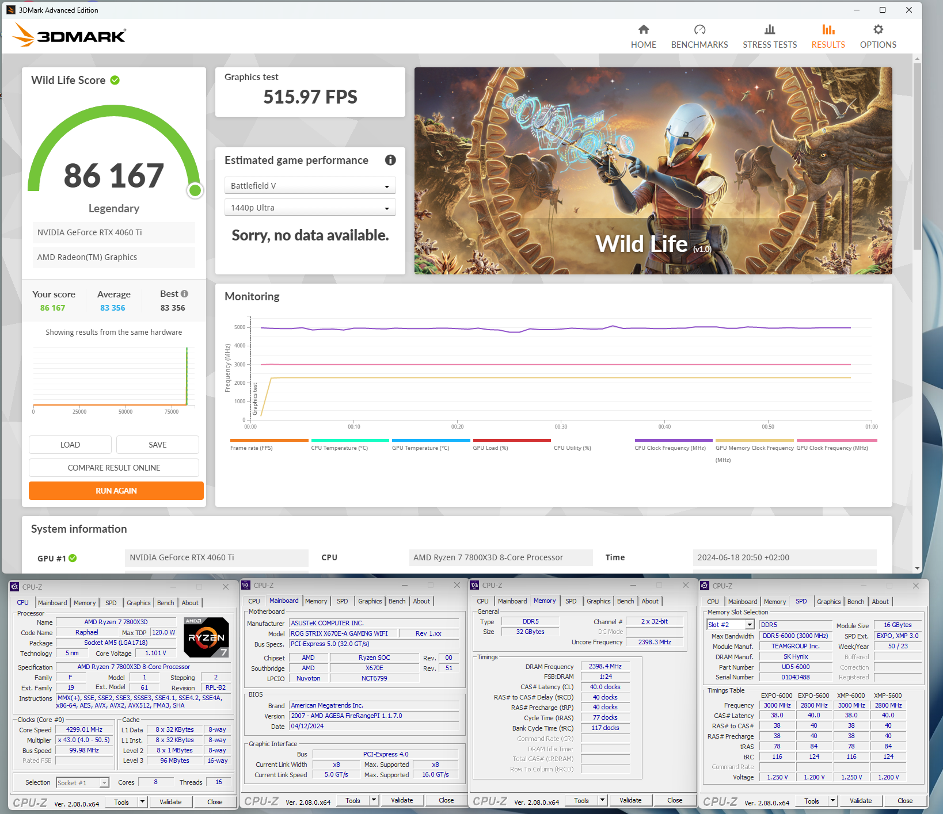
Task: Click the info icon beside Estimated game performance
Action: tap(390, 160)
